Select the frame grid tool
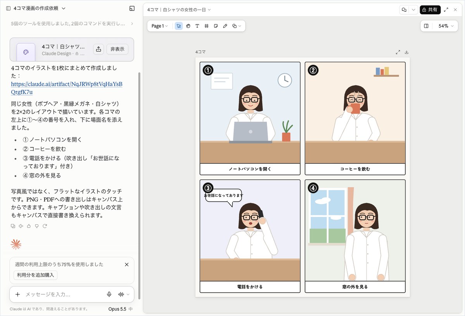The height and width of the screenshot is (316, 465). (x=207, y=26)
